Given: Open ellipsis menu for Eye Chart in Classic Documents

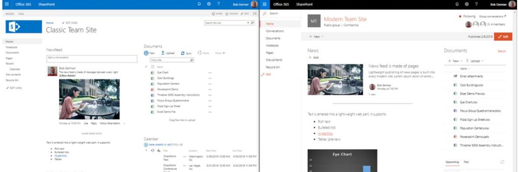Looking at the screenshot, I should 210,72.
